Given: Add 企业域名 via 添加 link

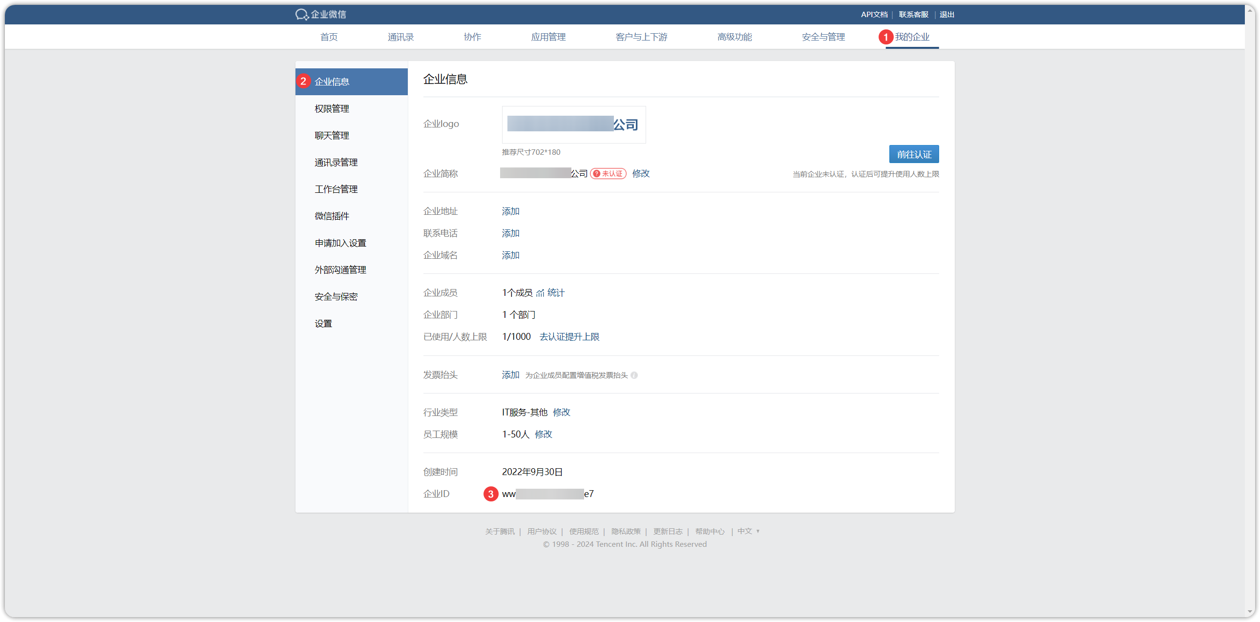Looking at the screenshot, I should pos(511,255).
